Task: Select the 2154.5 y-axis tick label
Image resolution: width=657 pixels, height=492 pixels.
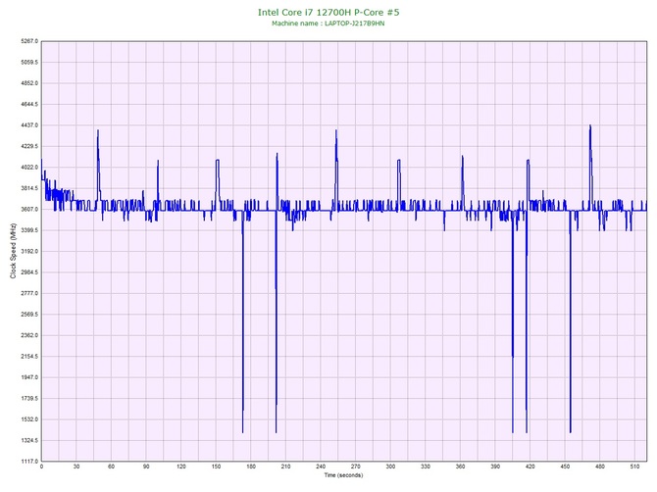Action: 29,357
